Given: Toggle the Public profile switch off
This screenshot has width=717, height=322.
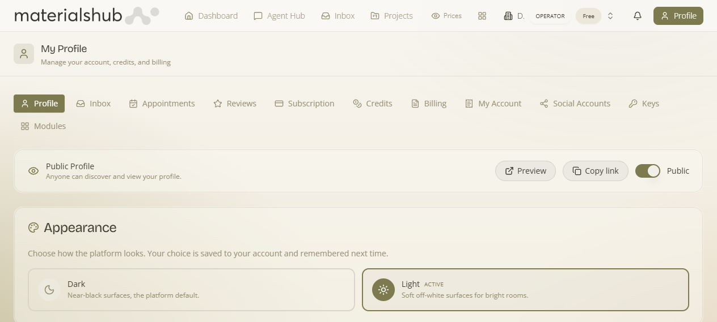Looking at the screenshot, I should (648, 171).
